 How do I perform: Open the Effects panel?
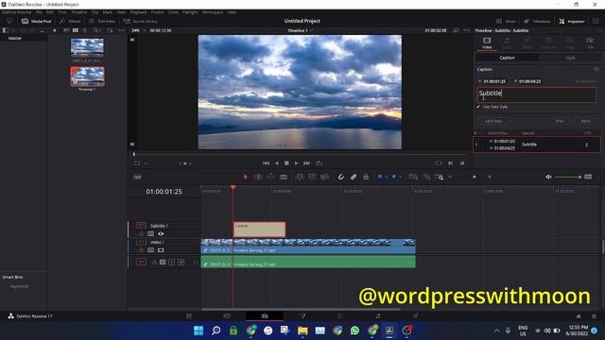[70, 21]
